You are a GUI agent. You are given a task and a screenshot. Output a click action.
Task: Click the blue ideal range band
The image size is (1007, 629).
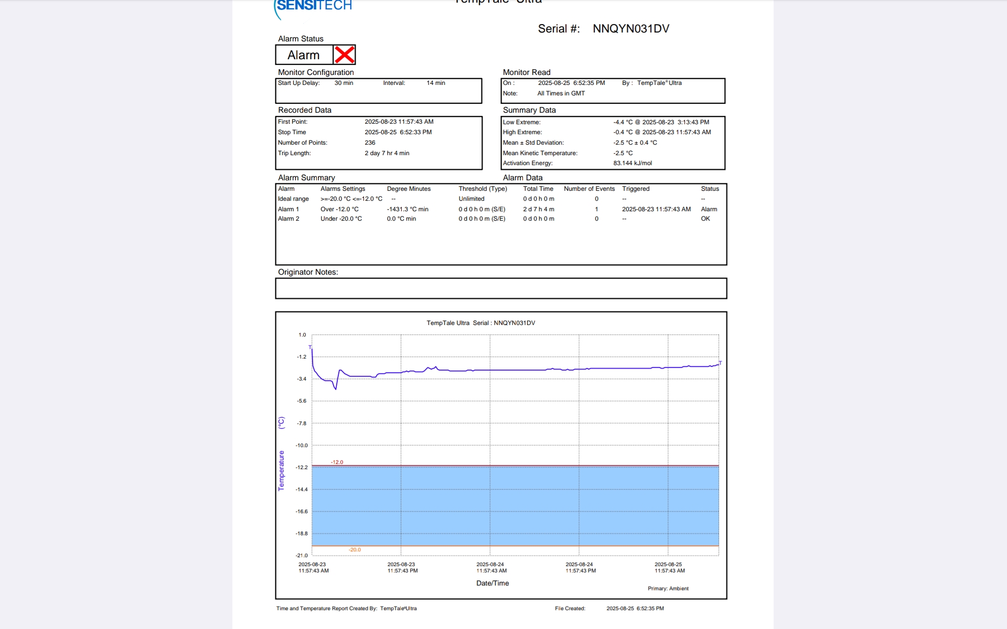point(515,506)
